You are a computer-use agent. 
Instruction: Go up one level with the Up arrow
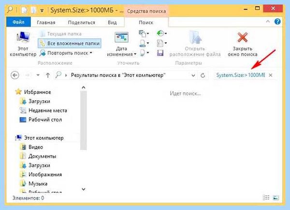48,75
